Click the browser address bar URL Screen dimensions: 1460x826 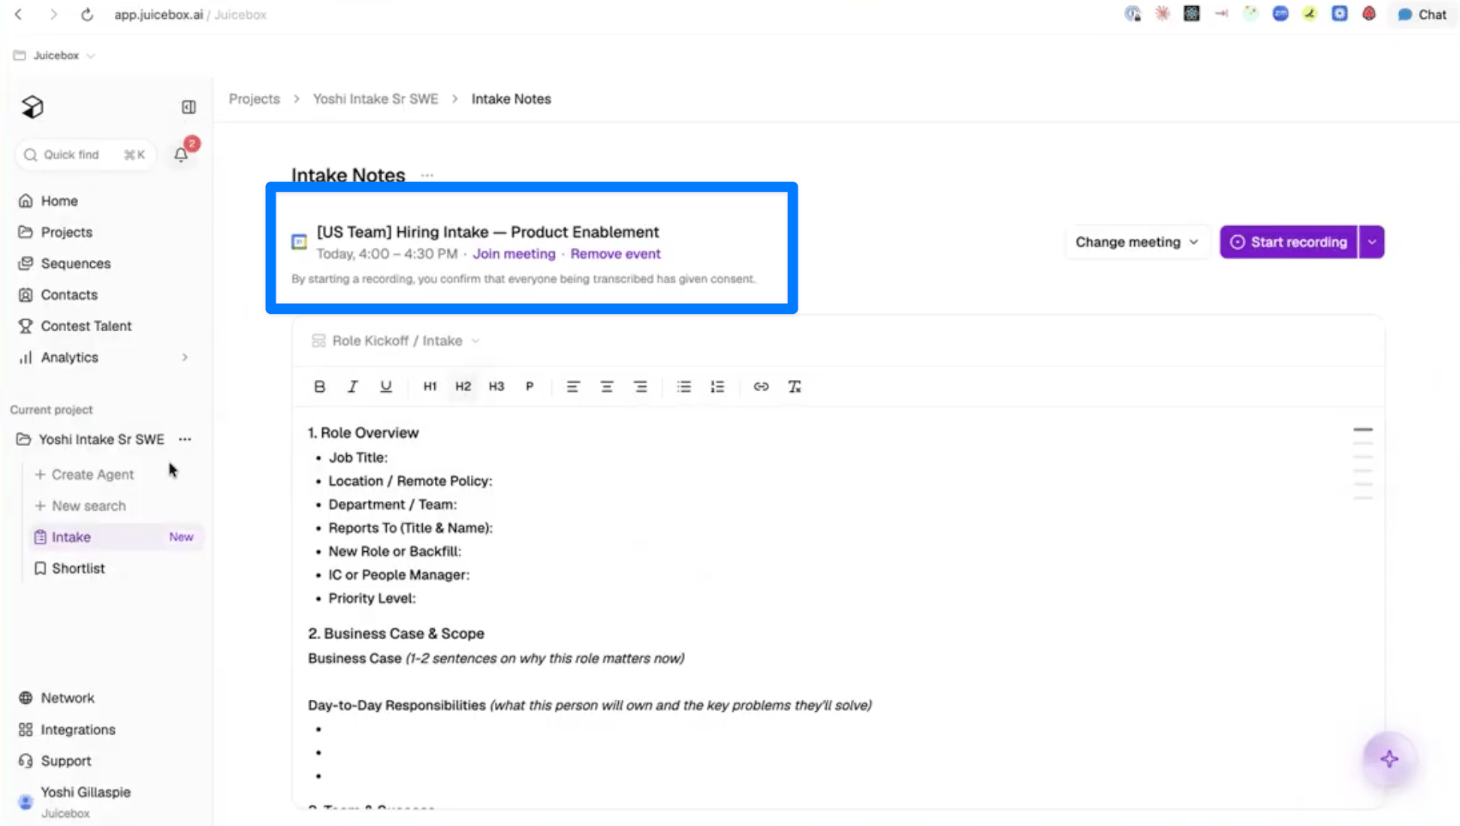pyautogui.click(x=190, y=14)
